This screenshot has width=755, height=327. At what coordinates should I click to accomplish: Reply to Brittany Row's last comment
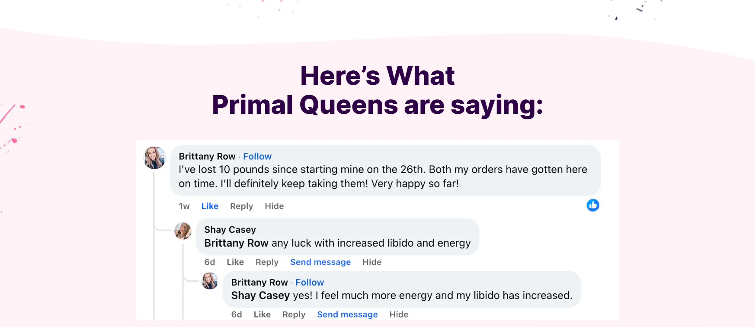click(294, 315)
